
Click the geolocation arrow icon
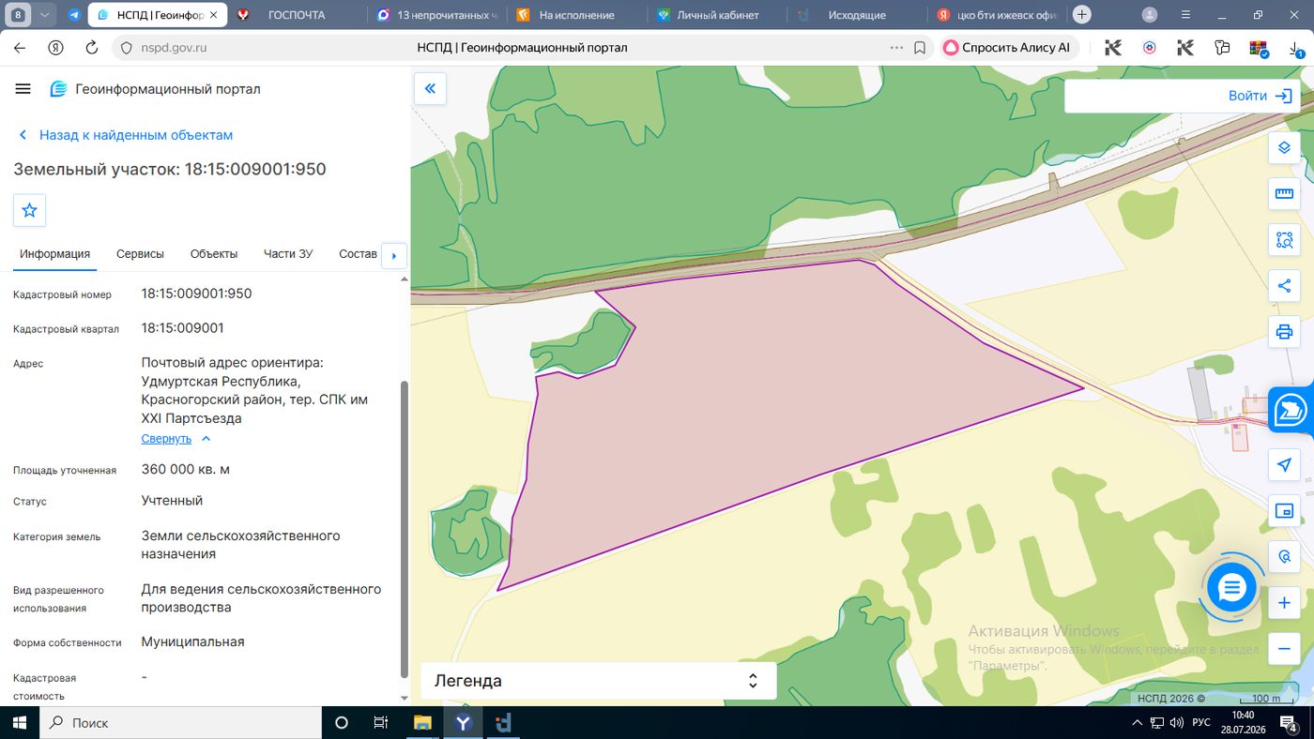pos(1284,465)
